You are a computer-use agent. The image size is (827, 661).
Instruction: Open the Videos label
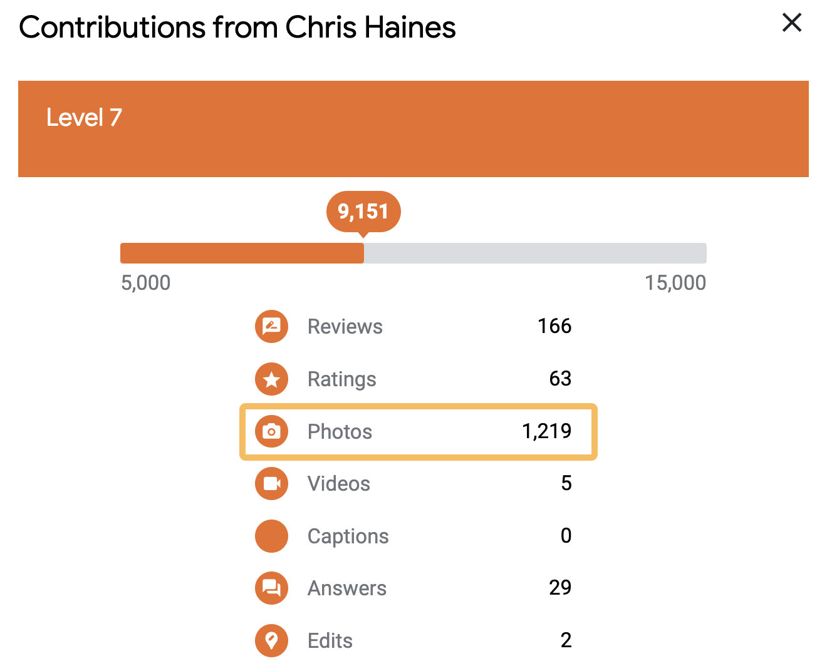338,484
